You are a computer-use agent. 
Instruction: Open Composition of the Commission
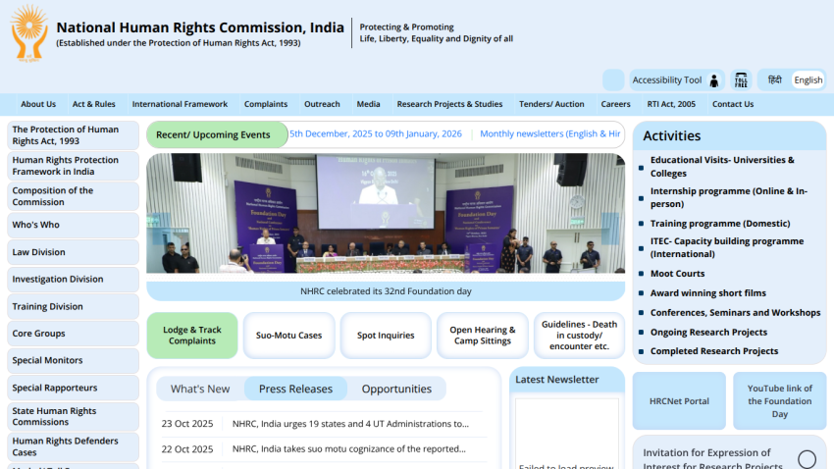(73, 196)
